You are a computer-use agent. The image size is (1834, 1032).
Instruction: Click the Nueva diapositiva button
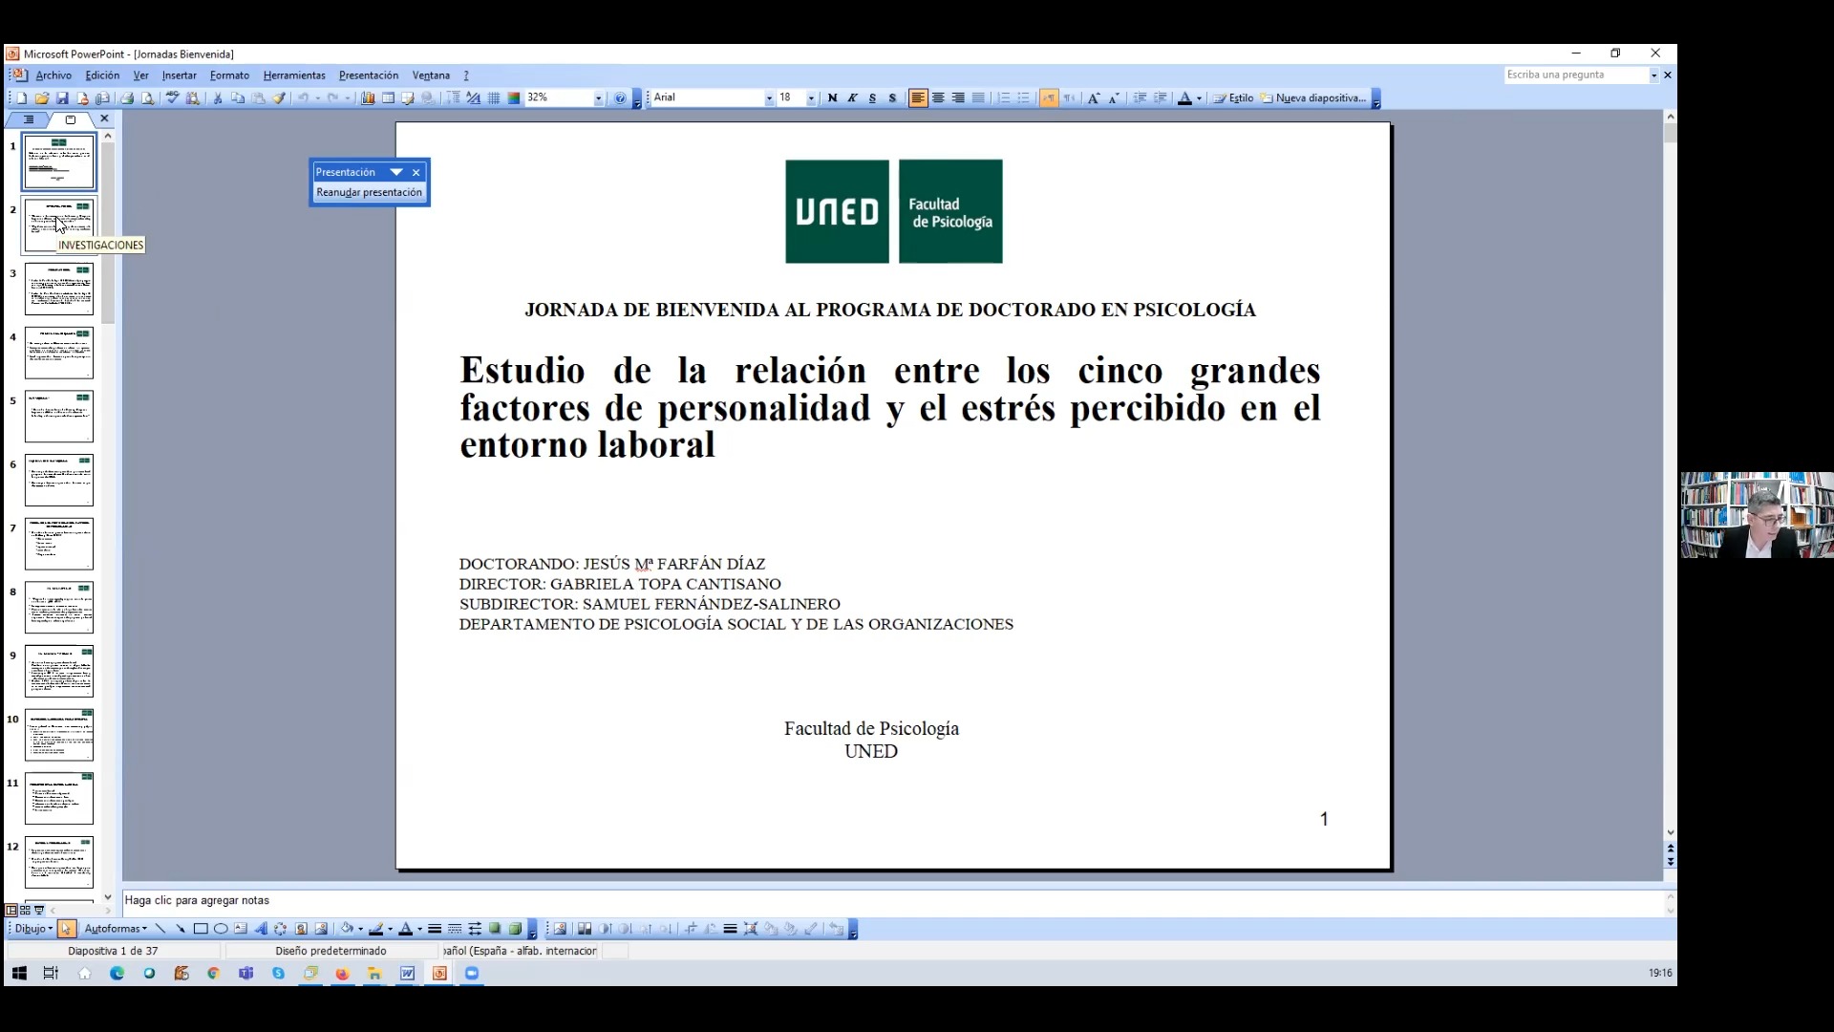pyautogui.click(x=1314, y=98)
